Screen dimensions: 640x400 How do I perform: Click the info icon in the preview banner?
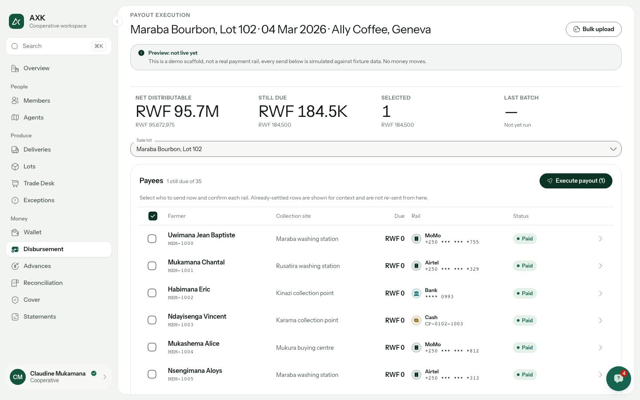pos(141,53)
